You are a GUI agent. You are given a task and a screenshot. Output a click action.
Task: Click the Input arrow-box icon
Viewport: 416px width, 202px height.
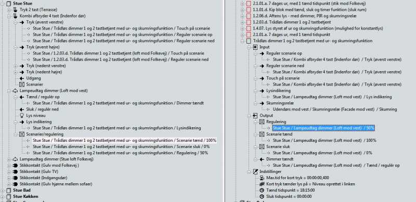(x=255, y=47)
